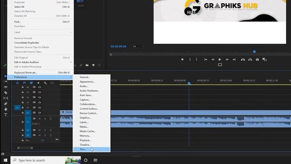Select the Slip tool
Image resolution: width=291 pixels, height=164 pixels.
5,98
